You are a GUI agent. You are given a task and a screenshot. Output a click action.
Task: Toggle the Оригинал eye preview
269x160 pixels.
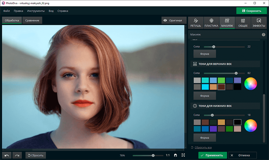click(174, 20)
